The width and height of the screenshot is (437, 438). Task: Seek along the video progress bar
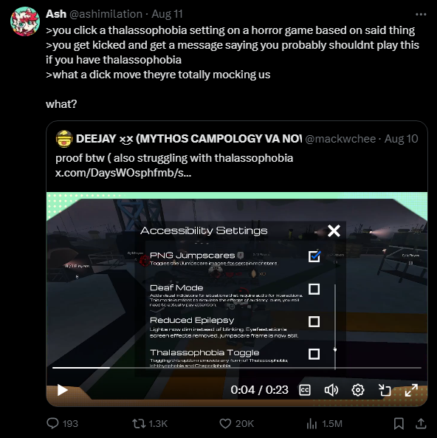[x=237, y=368]
